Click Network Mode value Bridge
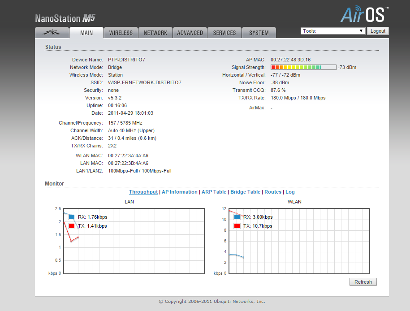The height and width of the screenshot is (311, 410). point(115,67)
